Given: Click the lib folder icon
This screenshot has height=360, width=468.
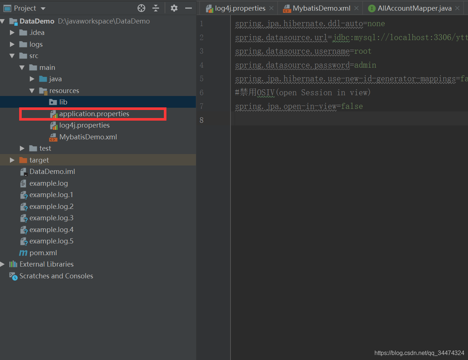Looking at the screenshot, I should [x=53, y=102].
